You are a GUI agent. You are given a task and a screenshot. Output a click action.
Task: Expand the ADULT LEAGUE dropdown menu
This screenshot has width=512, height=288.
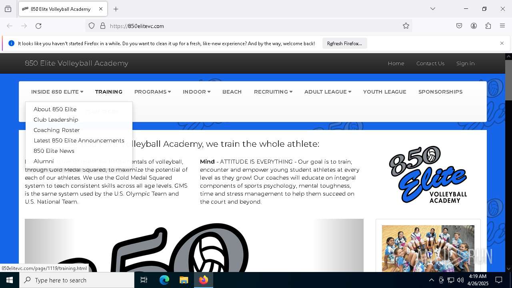[328, 92]
